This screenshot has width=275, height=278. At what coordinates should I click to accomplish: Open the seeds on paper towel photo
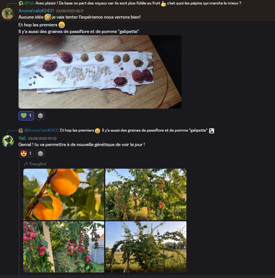pyautogui.click(x=100, y=72)
